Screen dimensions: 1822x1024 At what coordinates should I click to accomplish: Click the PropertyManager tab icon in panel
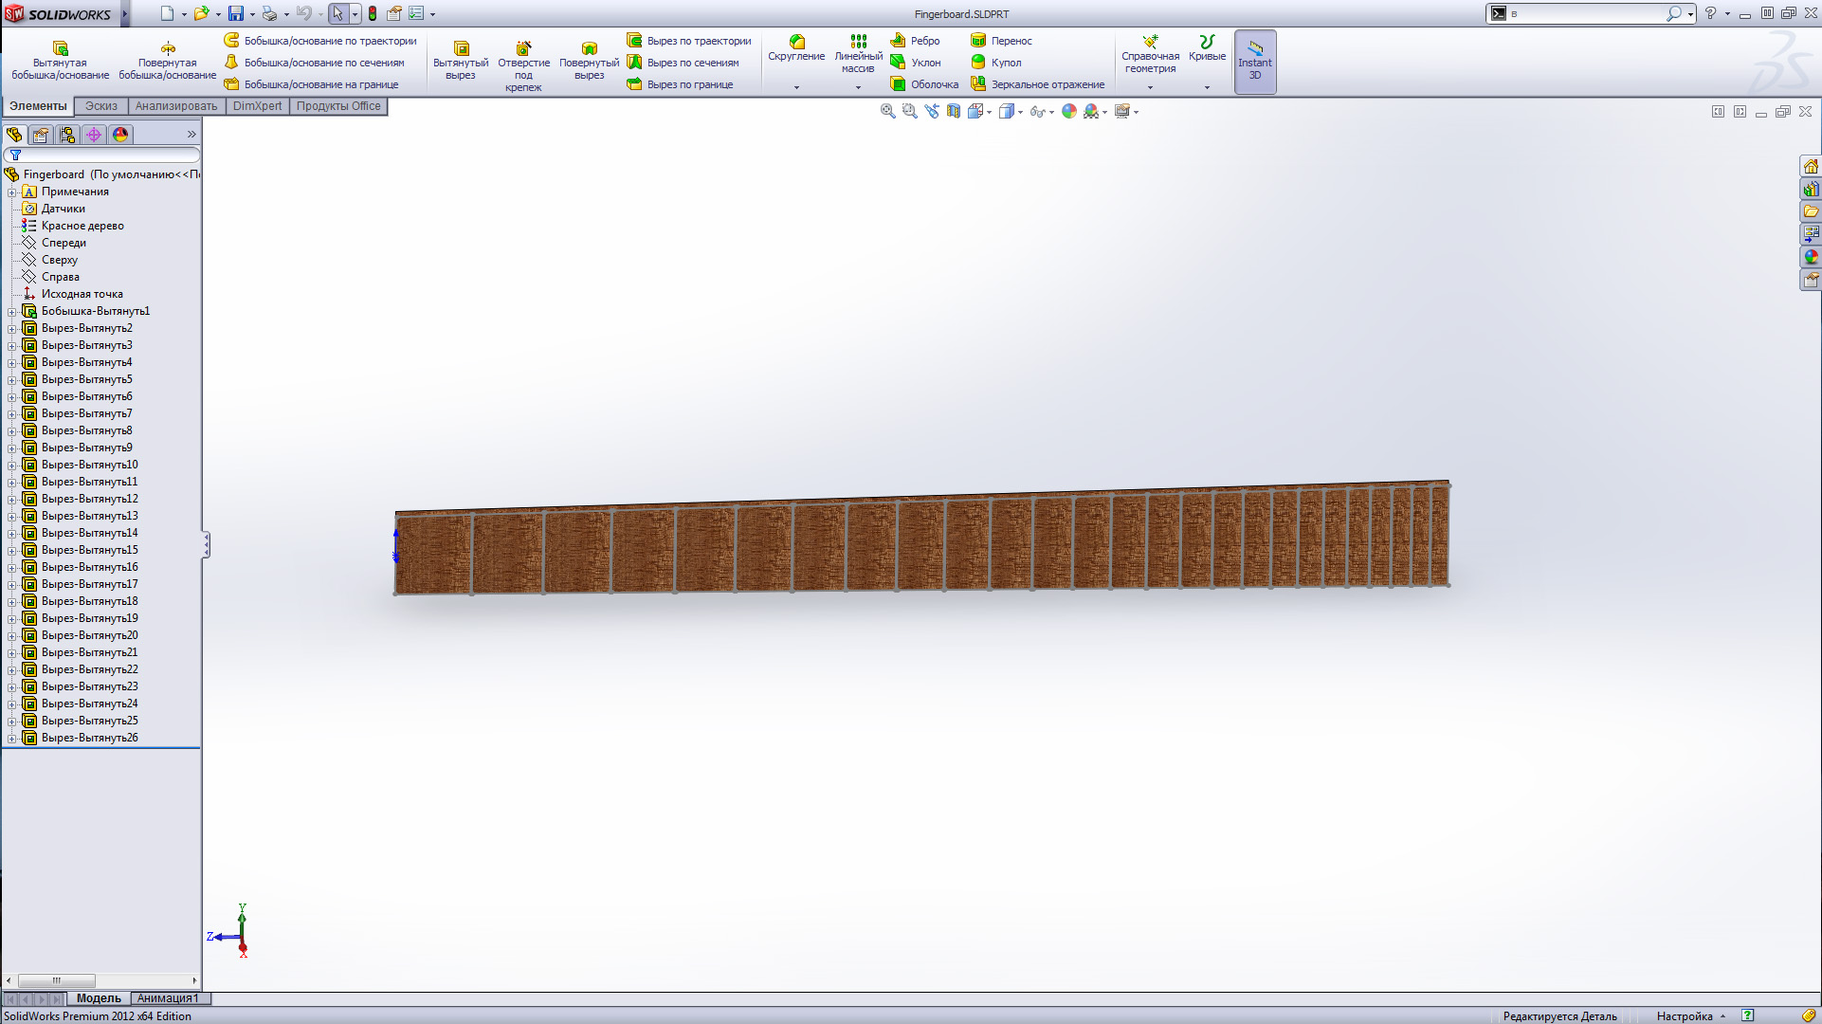tap(41, 135)
